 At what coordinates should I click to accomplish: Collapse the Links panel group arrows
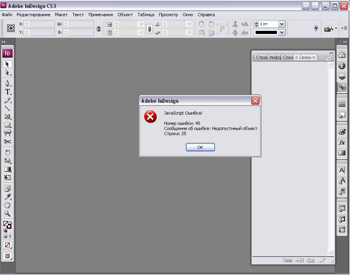(x=331, y=53)
